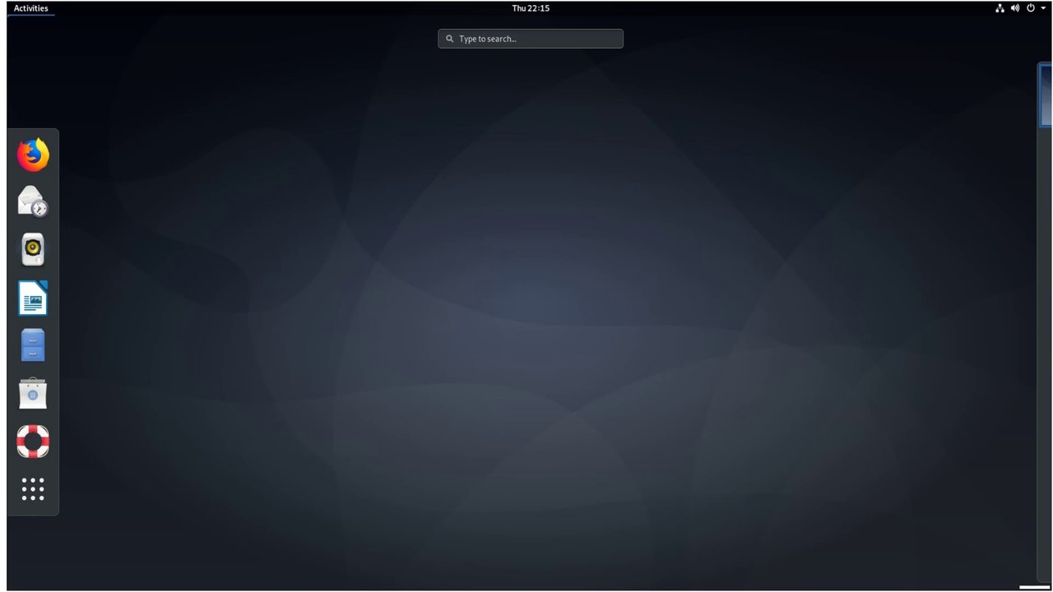Click the Activities button
The width and height of the screenshot is (1053, 592).
click(30, 8)
